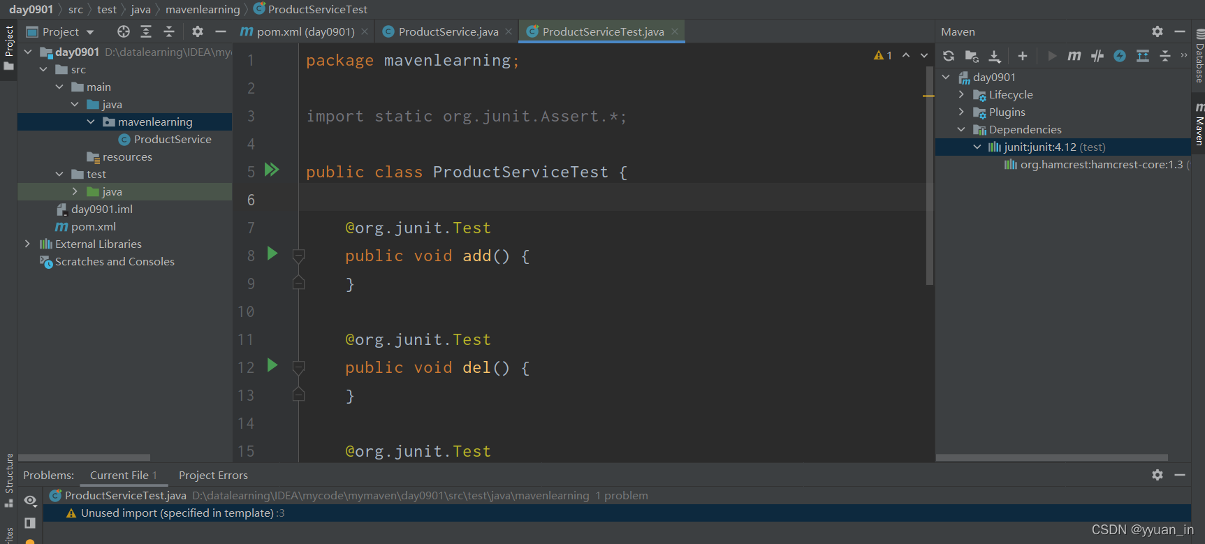Show Maven dependencies diagram
The width and height of the screenshot is (1205, 544).
coord(1143,56)
